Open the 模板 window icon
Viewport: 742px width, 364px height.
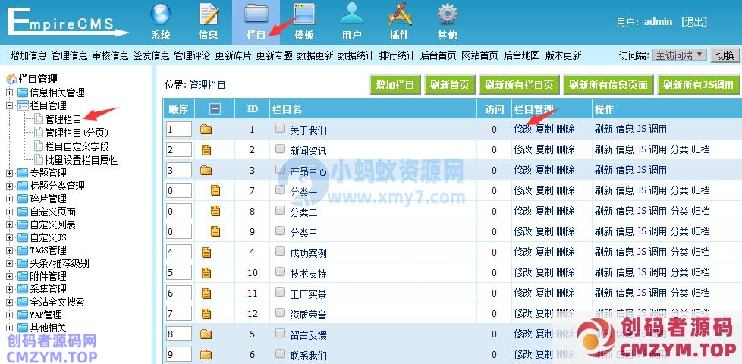(303, 14)
